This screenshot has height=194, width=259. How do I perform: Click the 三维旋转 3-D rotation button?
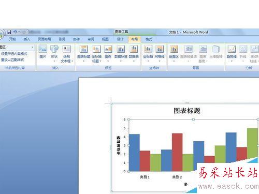pos(216,52)
